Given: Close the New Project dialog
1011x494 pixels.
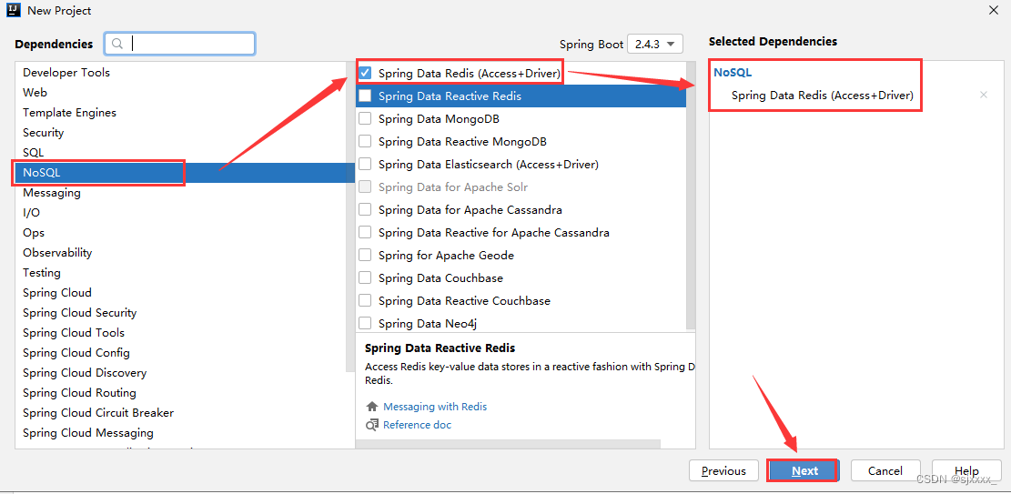Looking at the screenshot, I should click(x=994, y=10).
